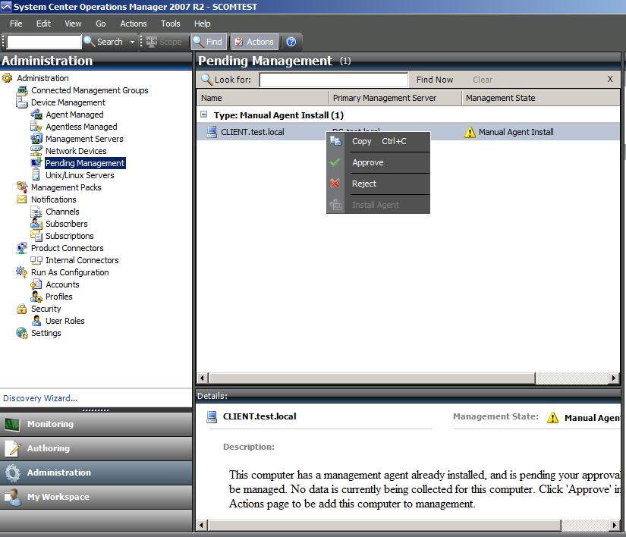Screen dimensions: 626x537
Task: Click the Help question mark toolbar icon
Action: click(x=291, y=42)
